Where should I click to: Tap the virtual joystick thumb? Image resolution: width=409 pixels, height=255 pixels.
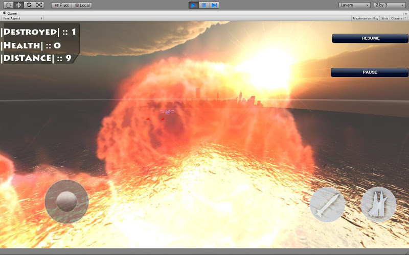[x=66, y=201]
